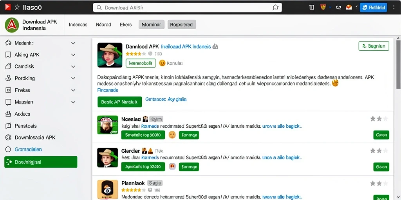Viewport: 401px width, 200px height.
Task: Click the Aodacs sidebar icon
Action: tap(8, 114)
